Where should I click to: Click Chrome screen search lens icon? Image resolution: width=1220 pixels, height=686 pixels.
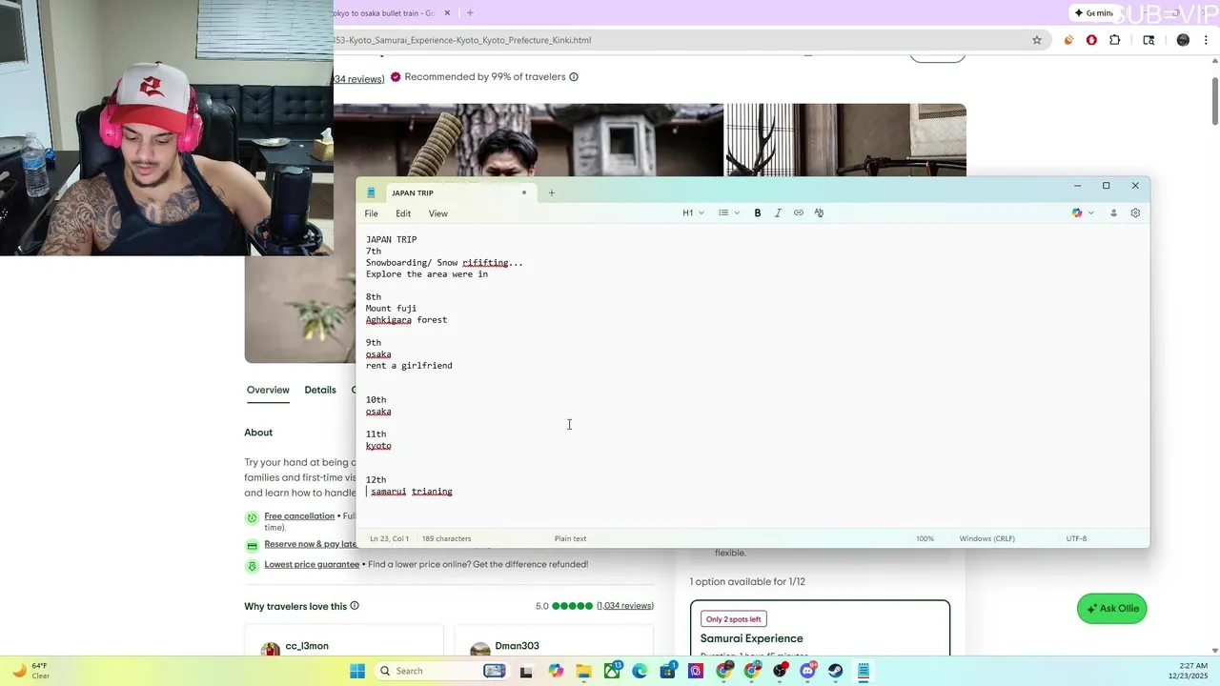(1149, 40)
